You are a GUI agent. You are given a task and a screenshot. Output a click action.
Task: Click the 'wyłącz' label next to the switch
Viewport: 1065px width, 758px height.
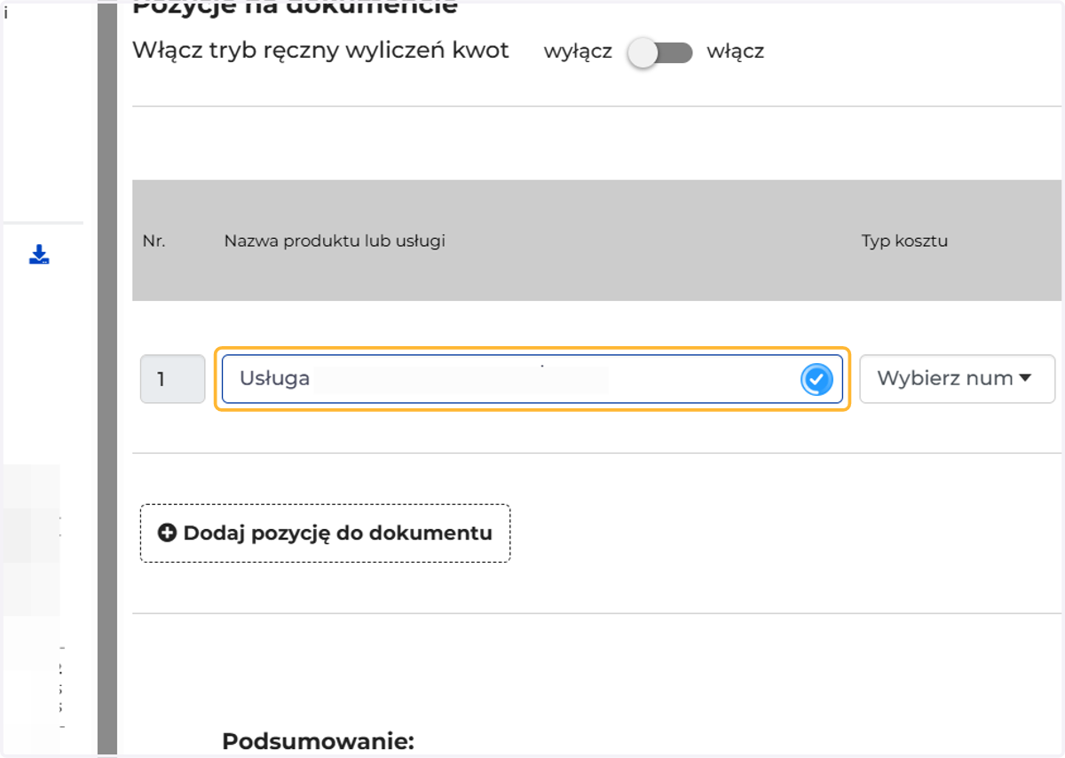578,51
